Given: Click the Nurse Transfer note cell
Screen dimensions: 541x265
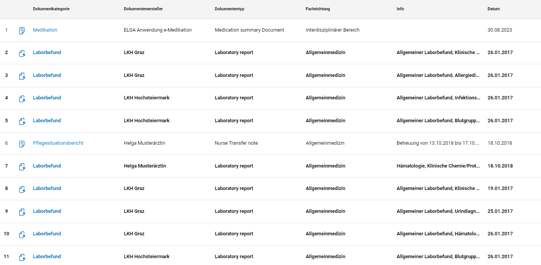Looking at the screenshot, I should [x=236, y=143].
